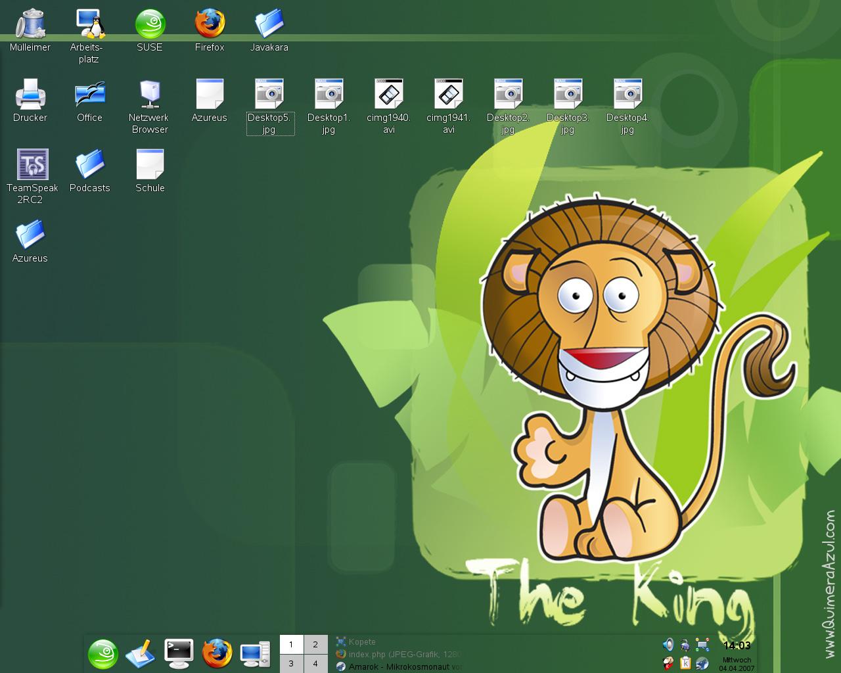Switch to virtual desktop 3
841x673 pixels.
[291, 664]
